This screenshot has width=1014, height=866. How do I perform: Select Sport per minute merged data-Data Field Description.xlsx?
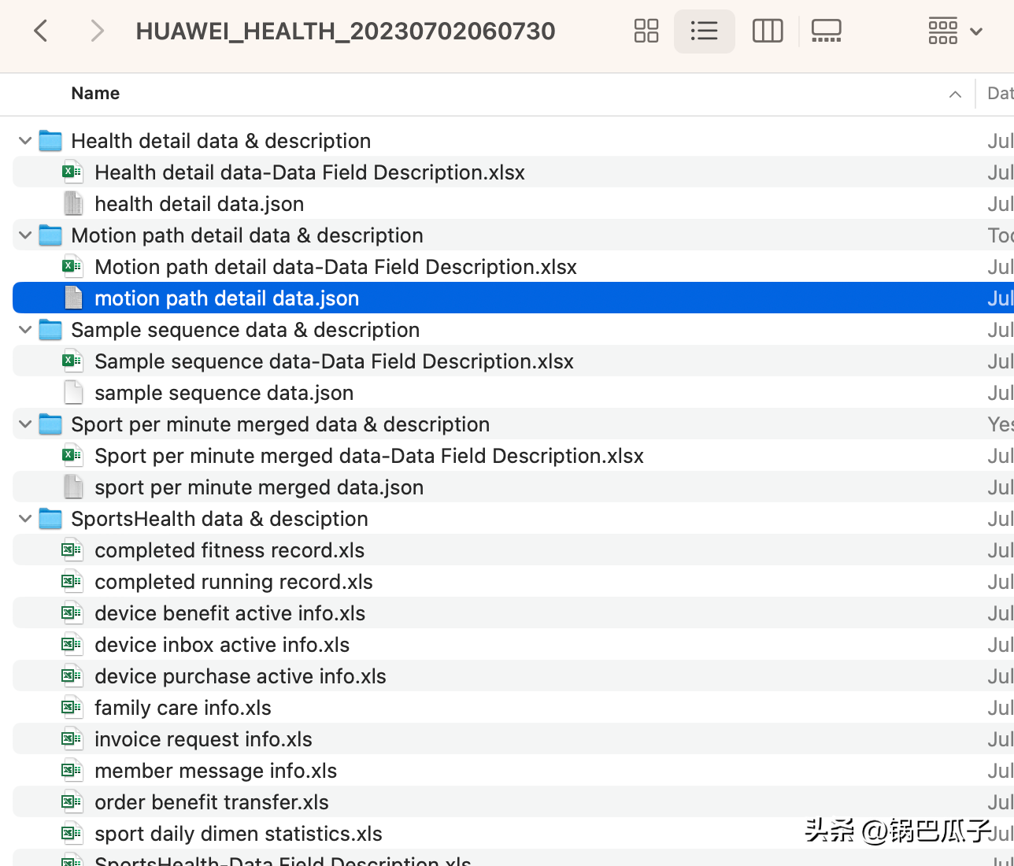point(369,456)
